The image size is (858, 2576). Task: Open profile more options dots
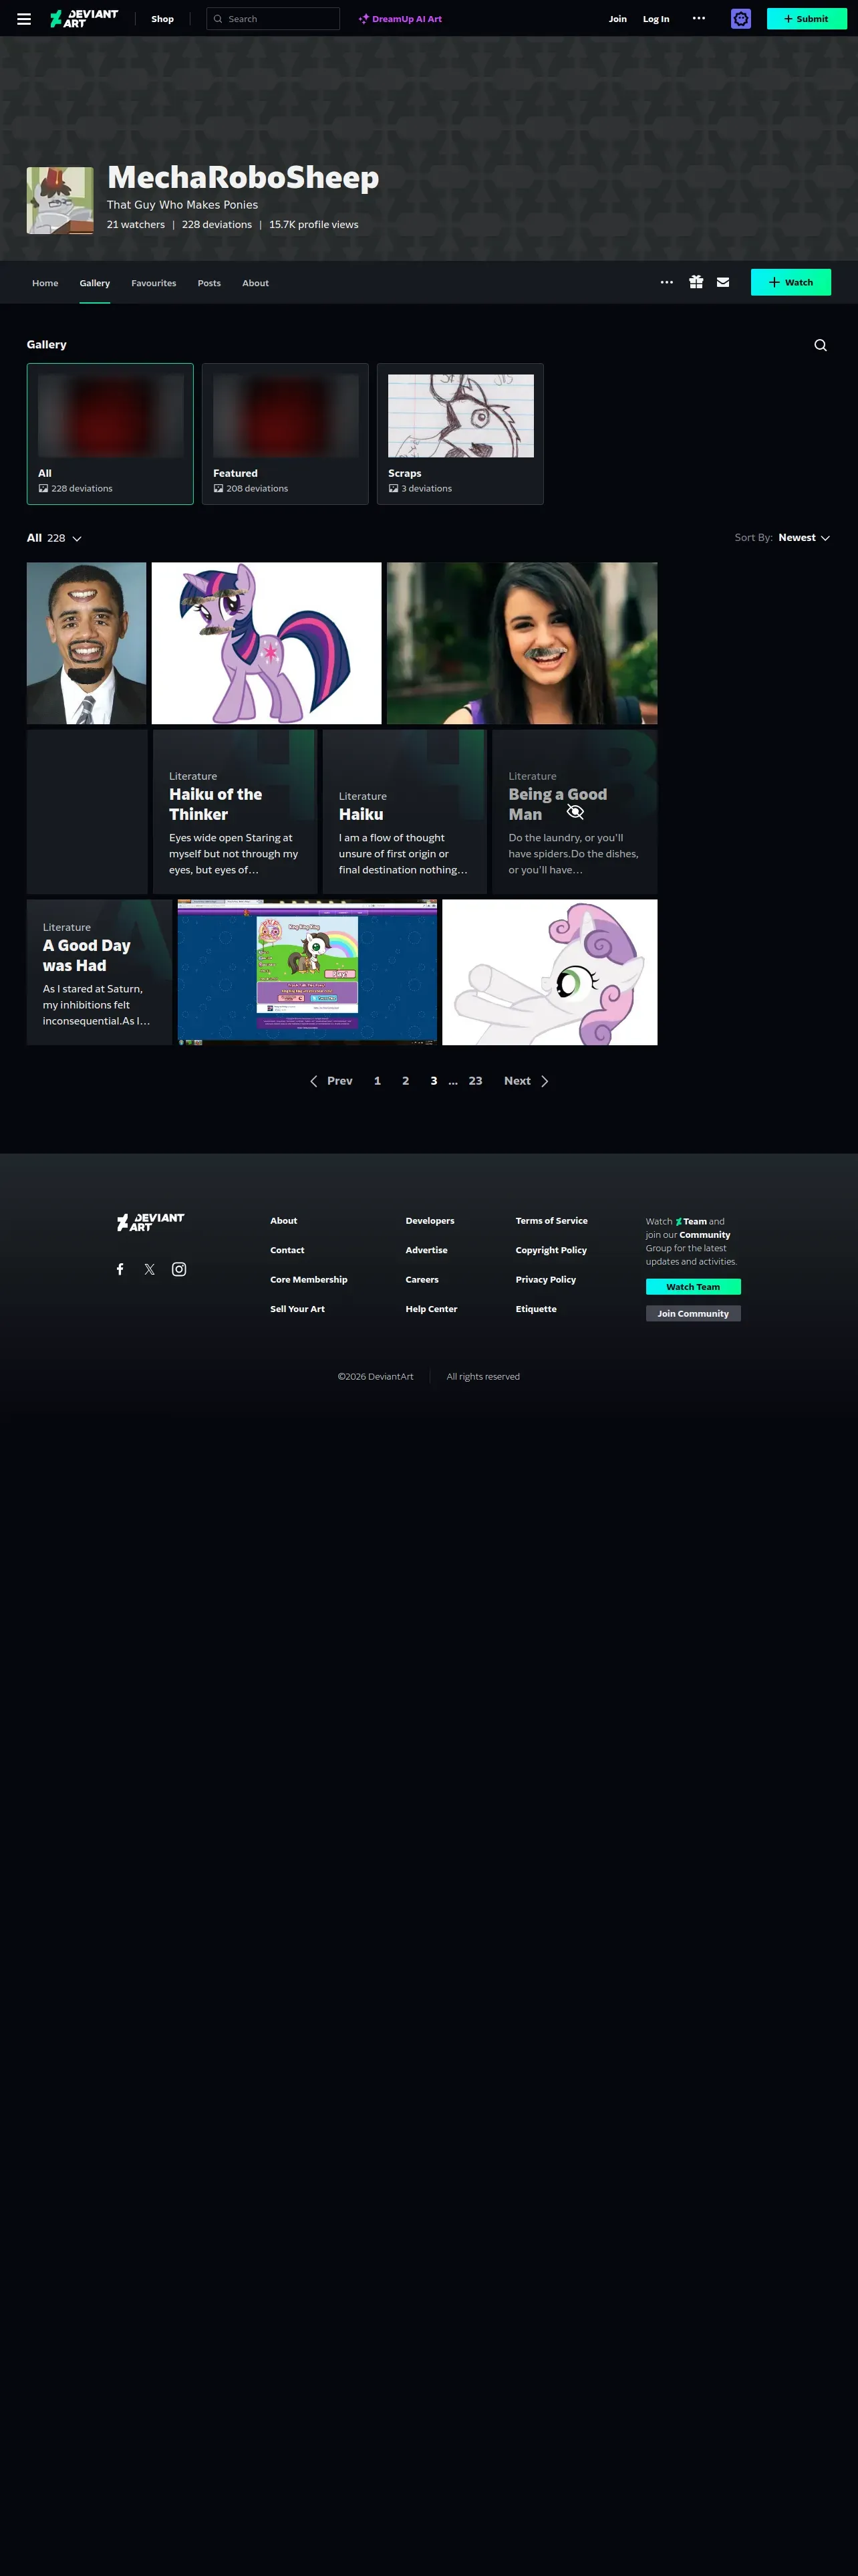click(668, 282)
